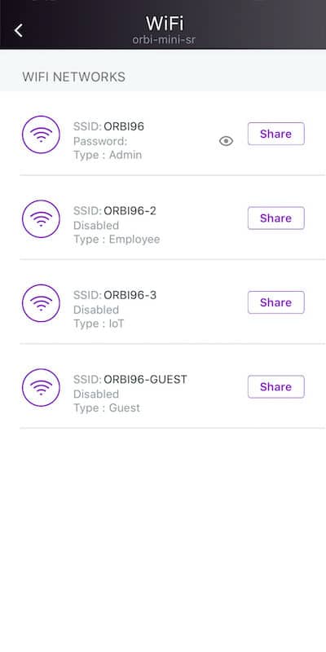The height and width of the screenshot is (652, 326).
Task: Click the WIFI NETWORKS section header
Action: coord(73,77)
